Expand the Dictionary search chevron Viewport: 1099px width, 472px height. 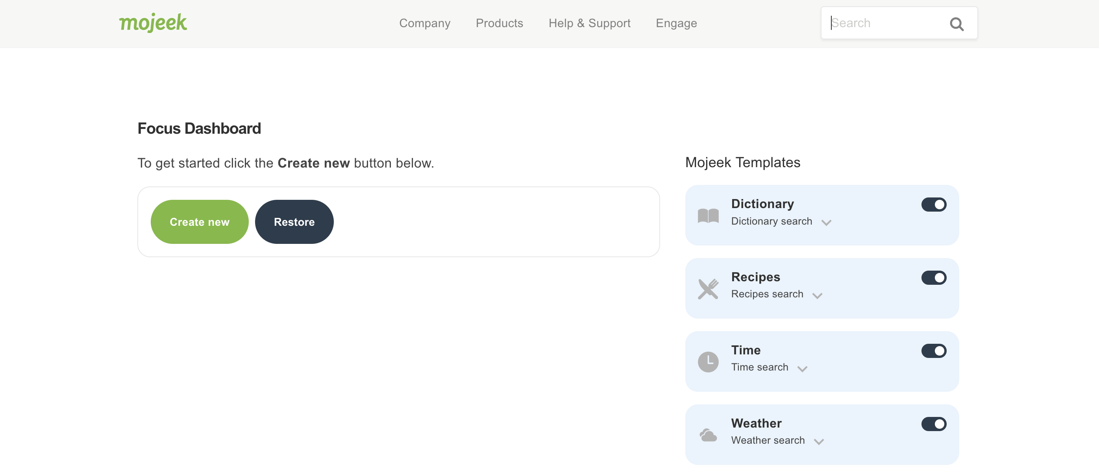click(826, 223)
